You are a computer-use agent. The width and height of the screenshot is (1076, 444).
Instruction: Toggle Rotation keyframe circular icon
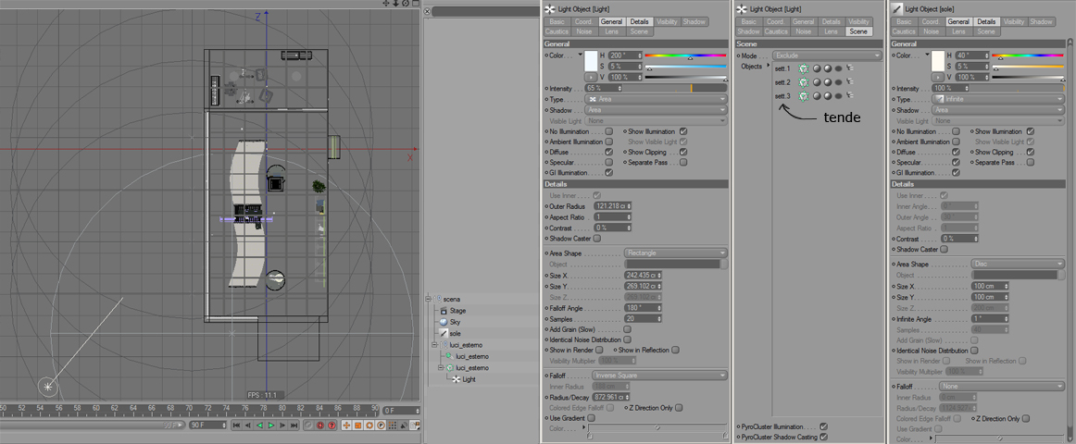coord(369,425)
